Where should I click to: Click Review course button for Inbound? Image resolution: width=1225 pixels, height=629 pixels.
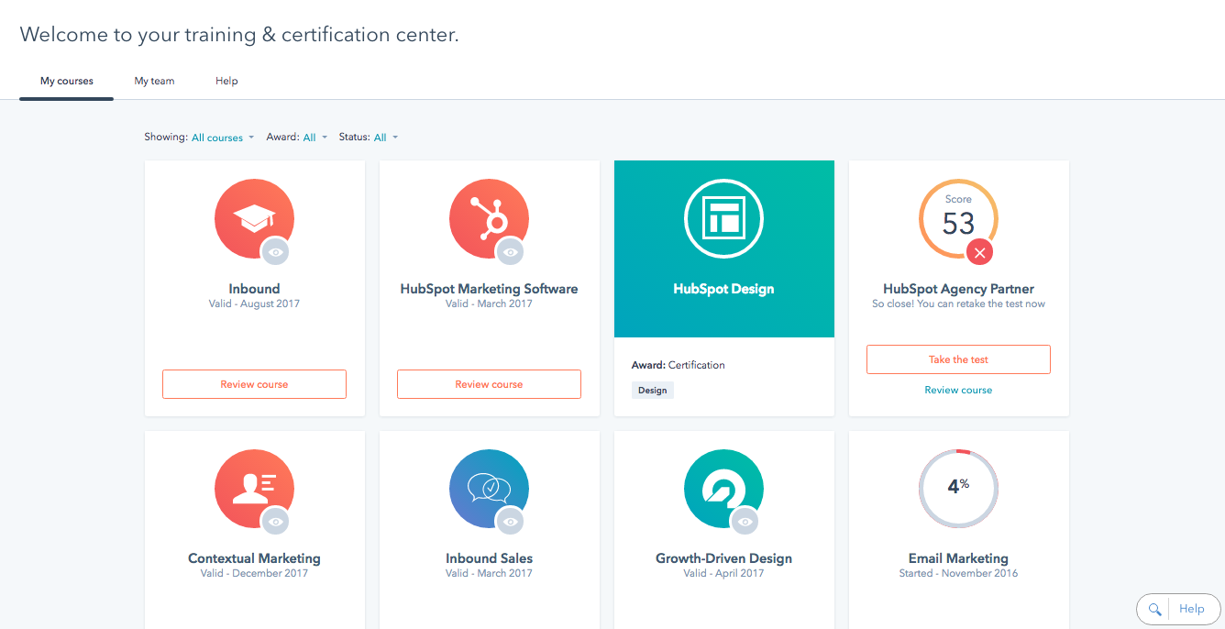[254, 384]
